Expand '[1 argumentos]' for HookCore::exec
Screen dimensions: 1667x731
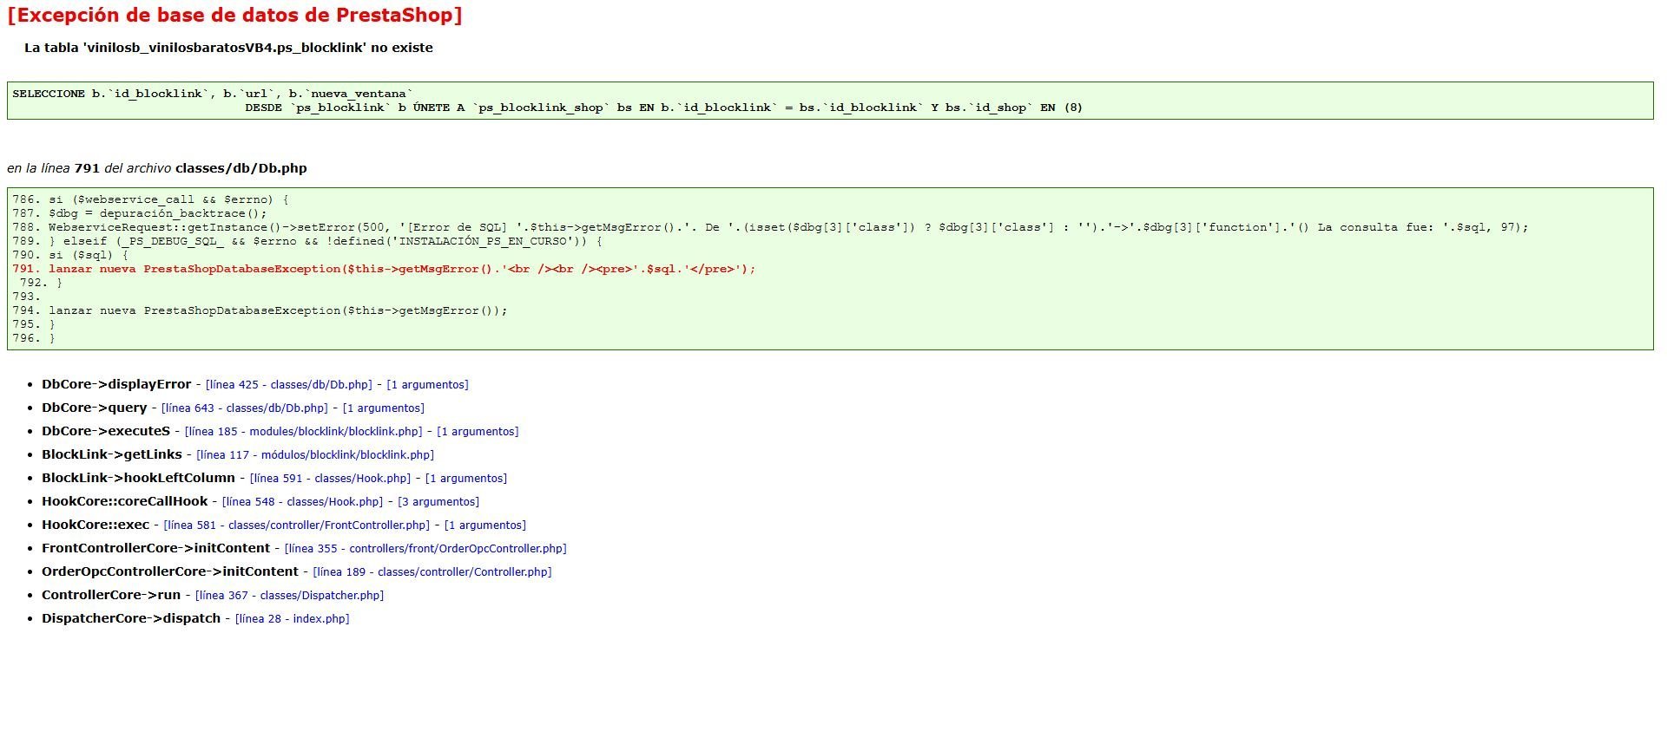[x=485, y=525]
